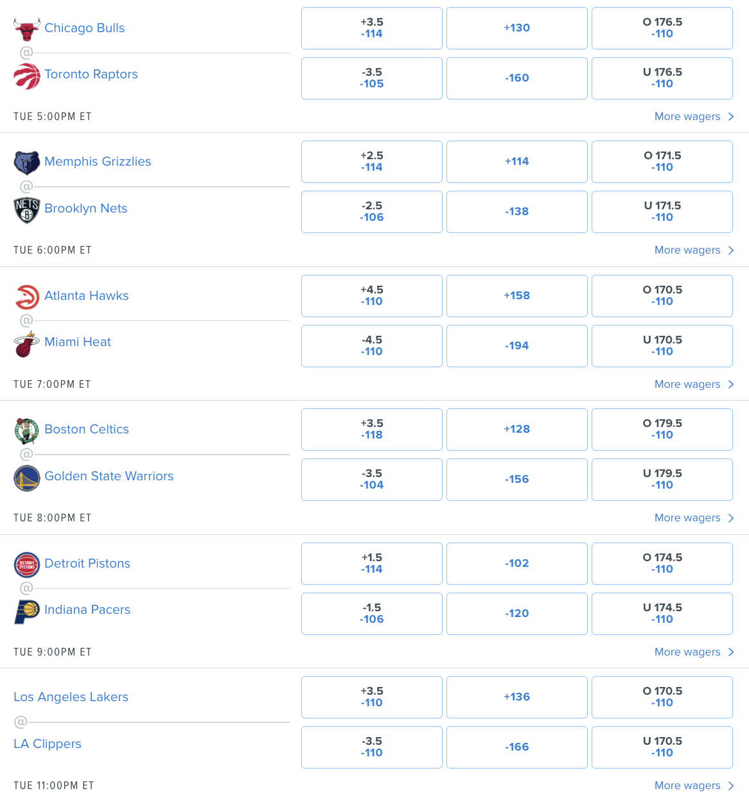749x800 pixels.
Task: Click the Toronto Raptors logo icon
Action: [x=27, y=76]
